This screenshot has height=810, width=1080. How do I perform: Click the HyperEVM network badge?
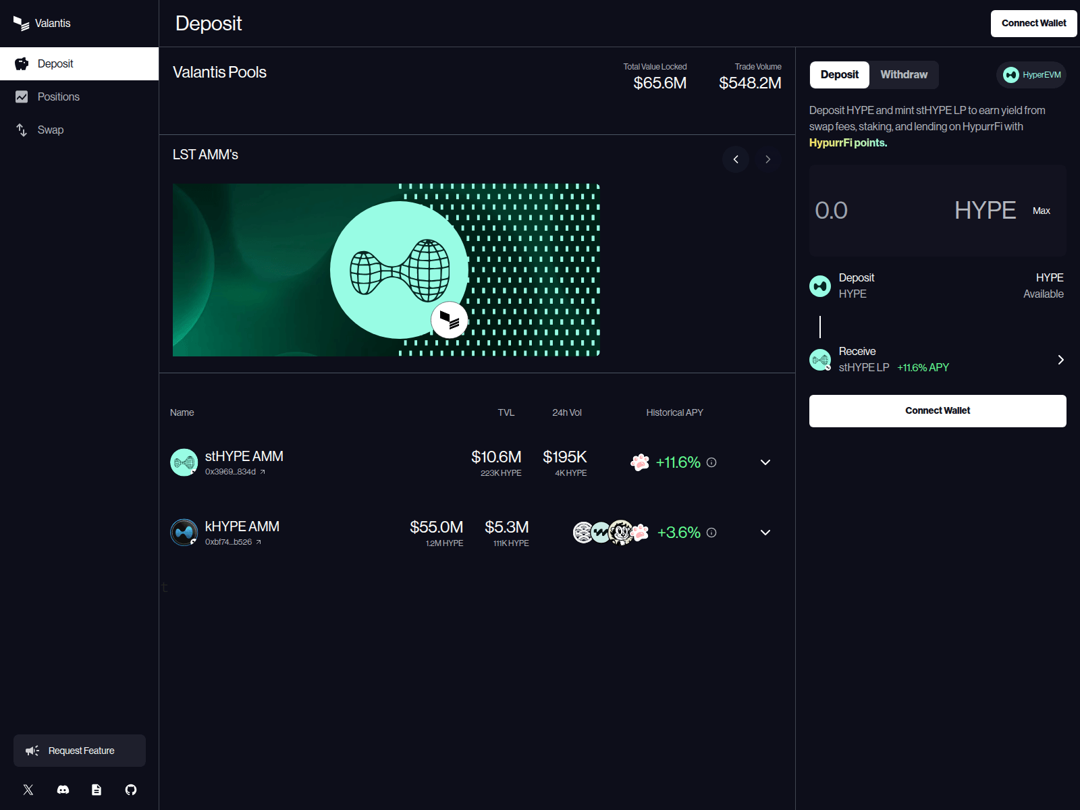tap(1031, 75)
